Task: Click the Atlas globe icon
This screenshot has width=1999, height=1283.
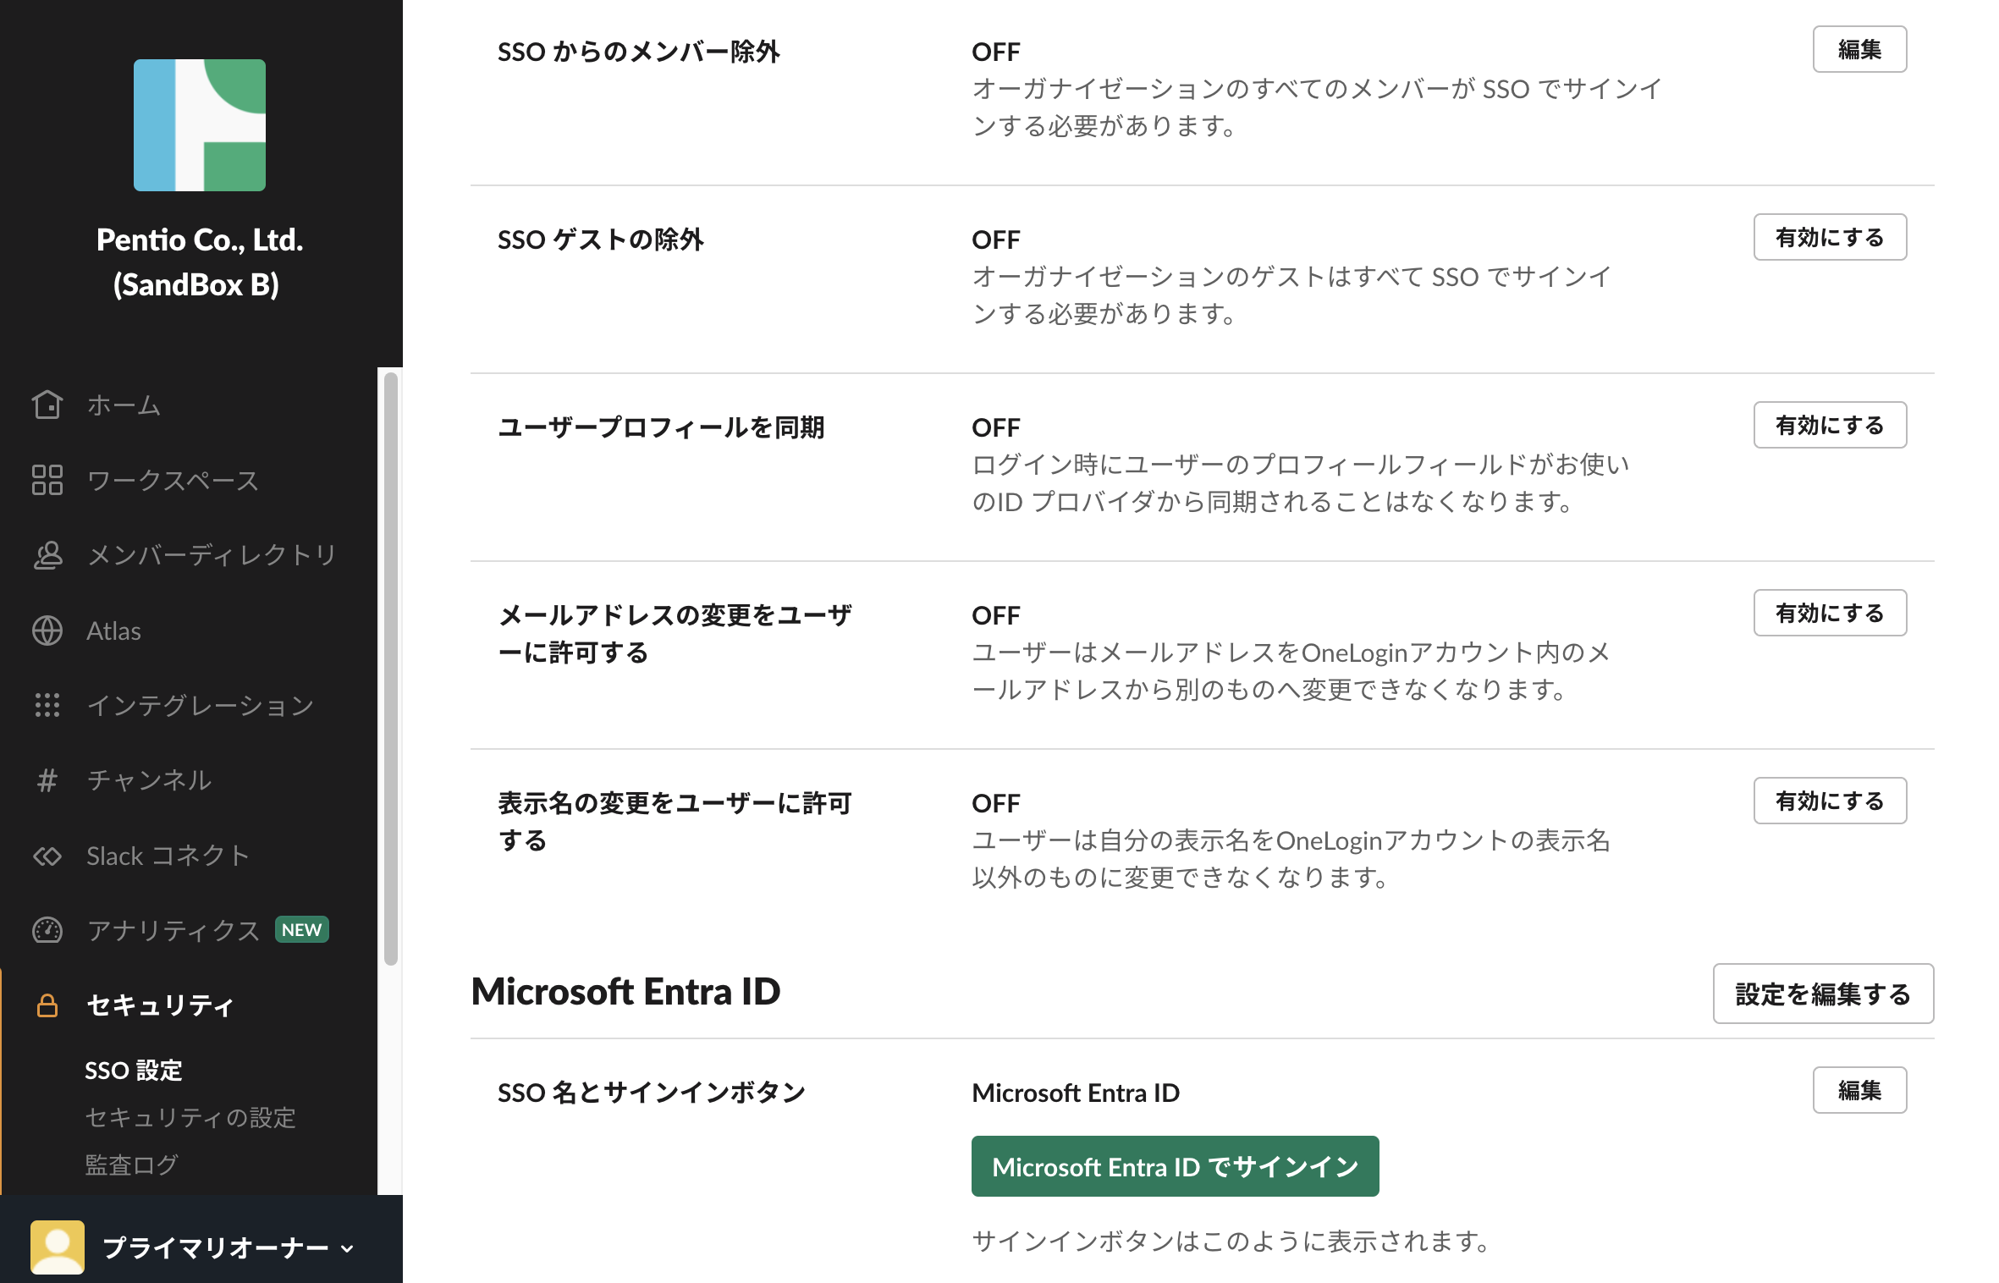Action: click(x=47, y=630)
